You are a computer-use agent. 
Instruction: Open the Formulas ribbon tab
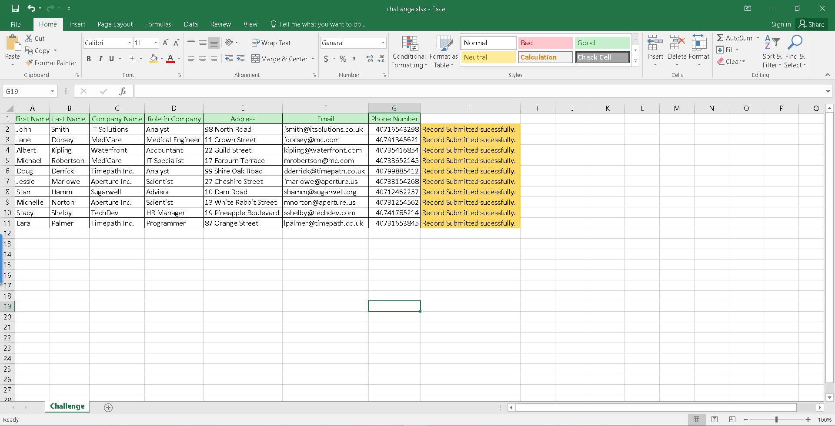point(158,24)
